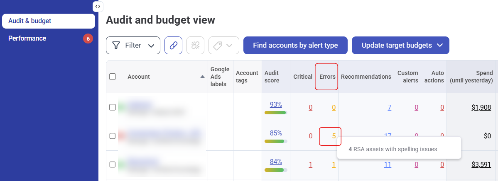
Task: Click the Account column sort arrow
Action: [202, 77]
